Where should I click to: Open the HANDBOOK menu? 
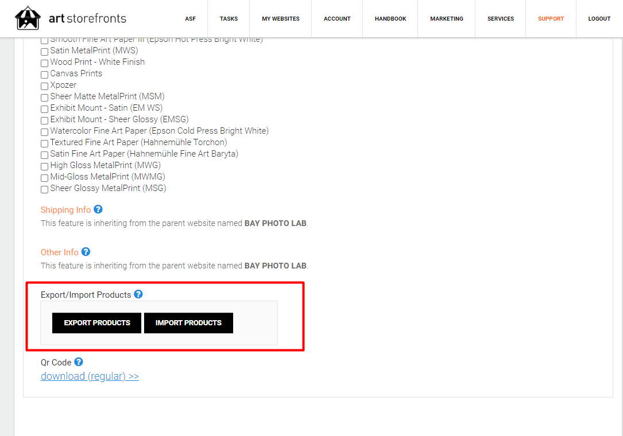390,19
